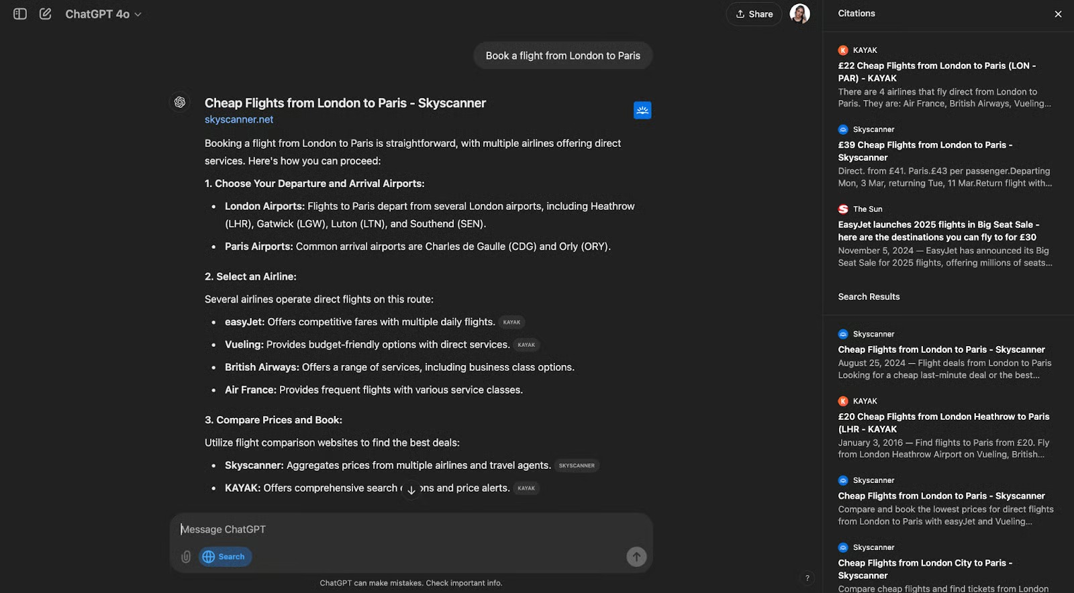The image size is (1074, 593).
Task: Toggle the sidebar panel icon
Action: (x=20, y=14)
